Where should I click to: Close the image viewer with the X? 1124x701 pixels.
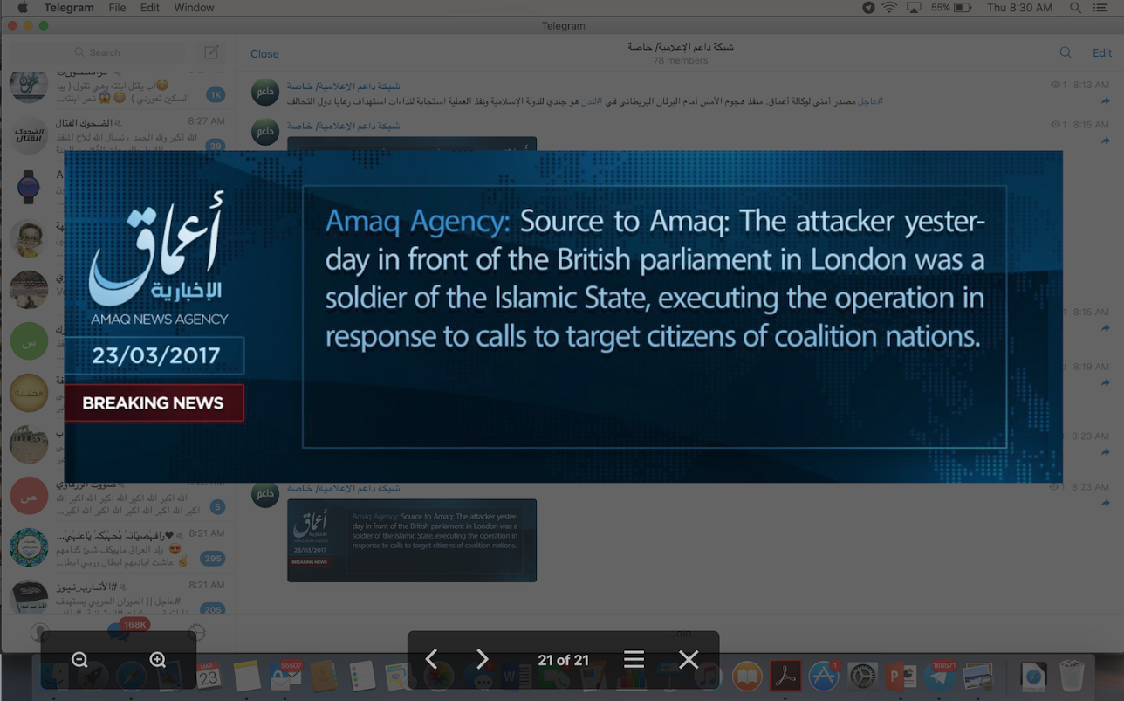click(x=689, y=660)
